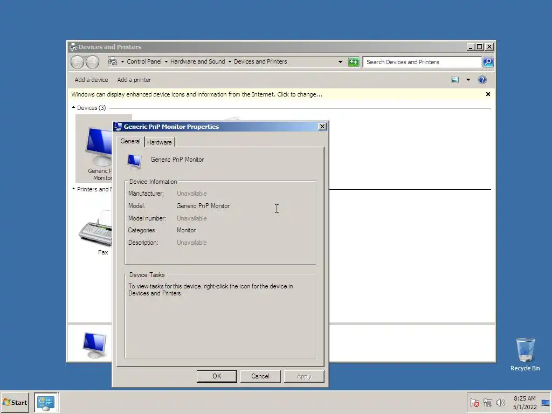This screenshot has height=414, width=552.
Task: Minimize the Devices and Printers window
Action: (x=470, y=47)
